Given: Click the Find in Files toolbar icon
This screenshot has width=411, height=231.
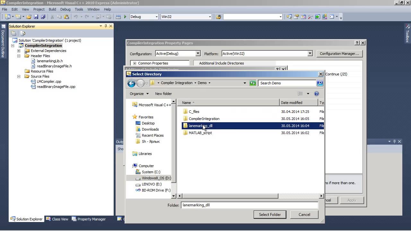Looking at the screenshot, I should [219, 17].
